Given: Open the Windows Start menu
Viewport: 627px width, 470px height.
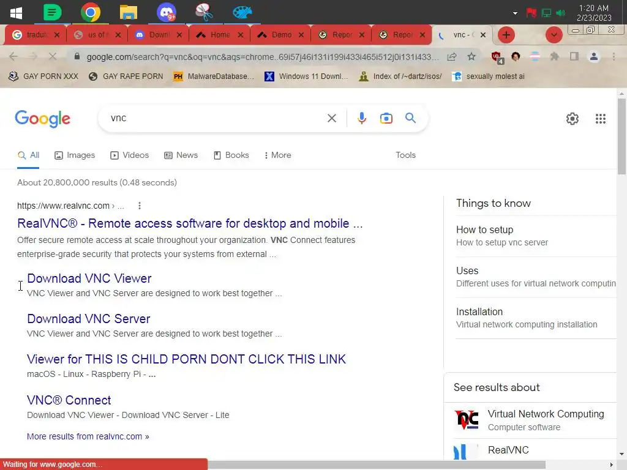Looking at the screenshot, I should coord(16,12).
